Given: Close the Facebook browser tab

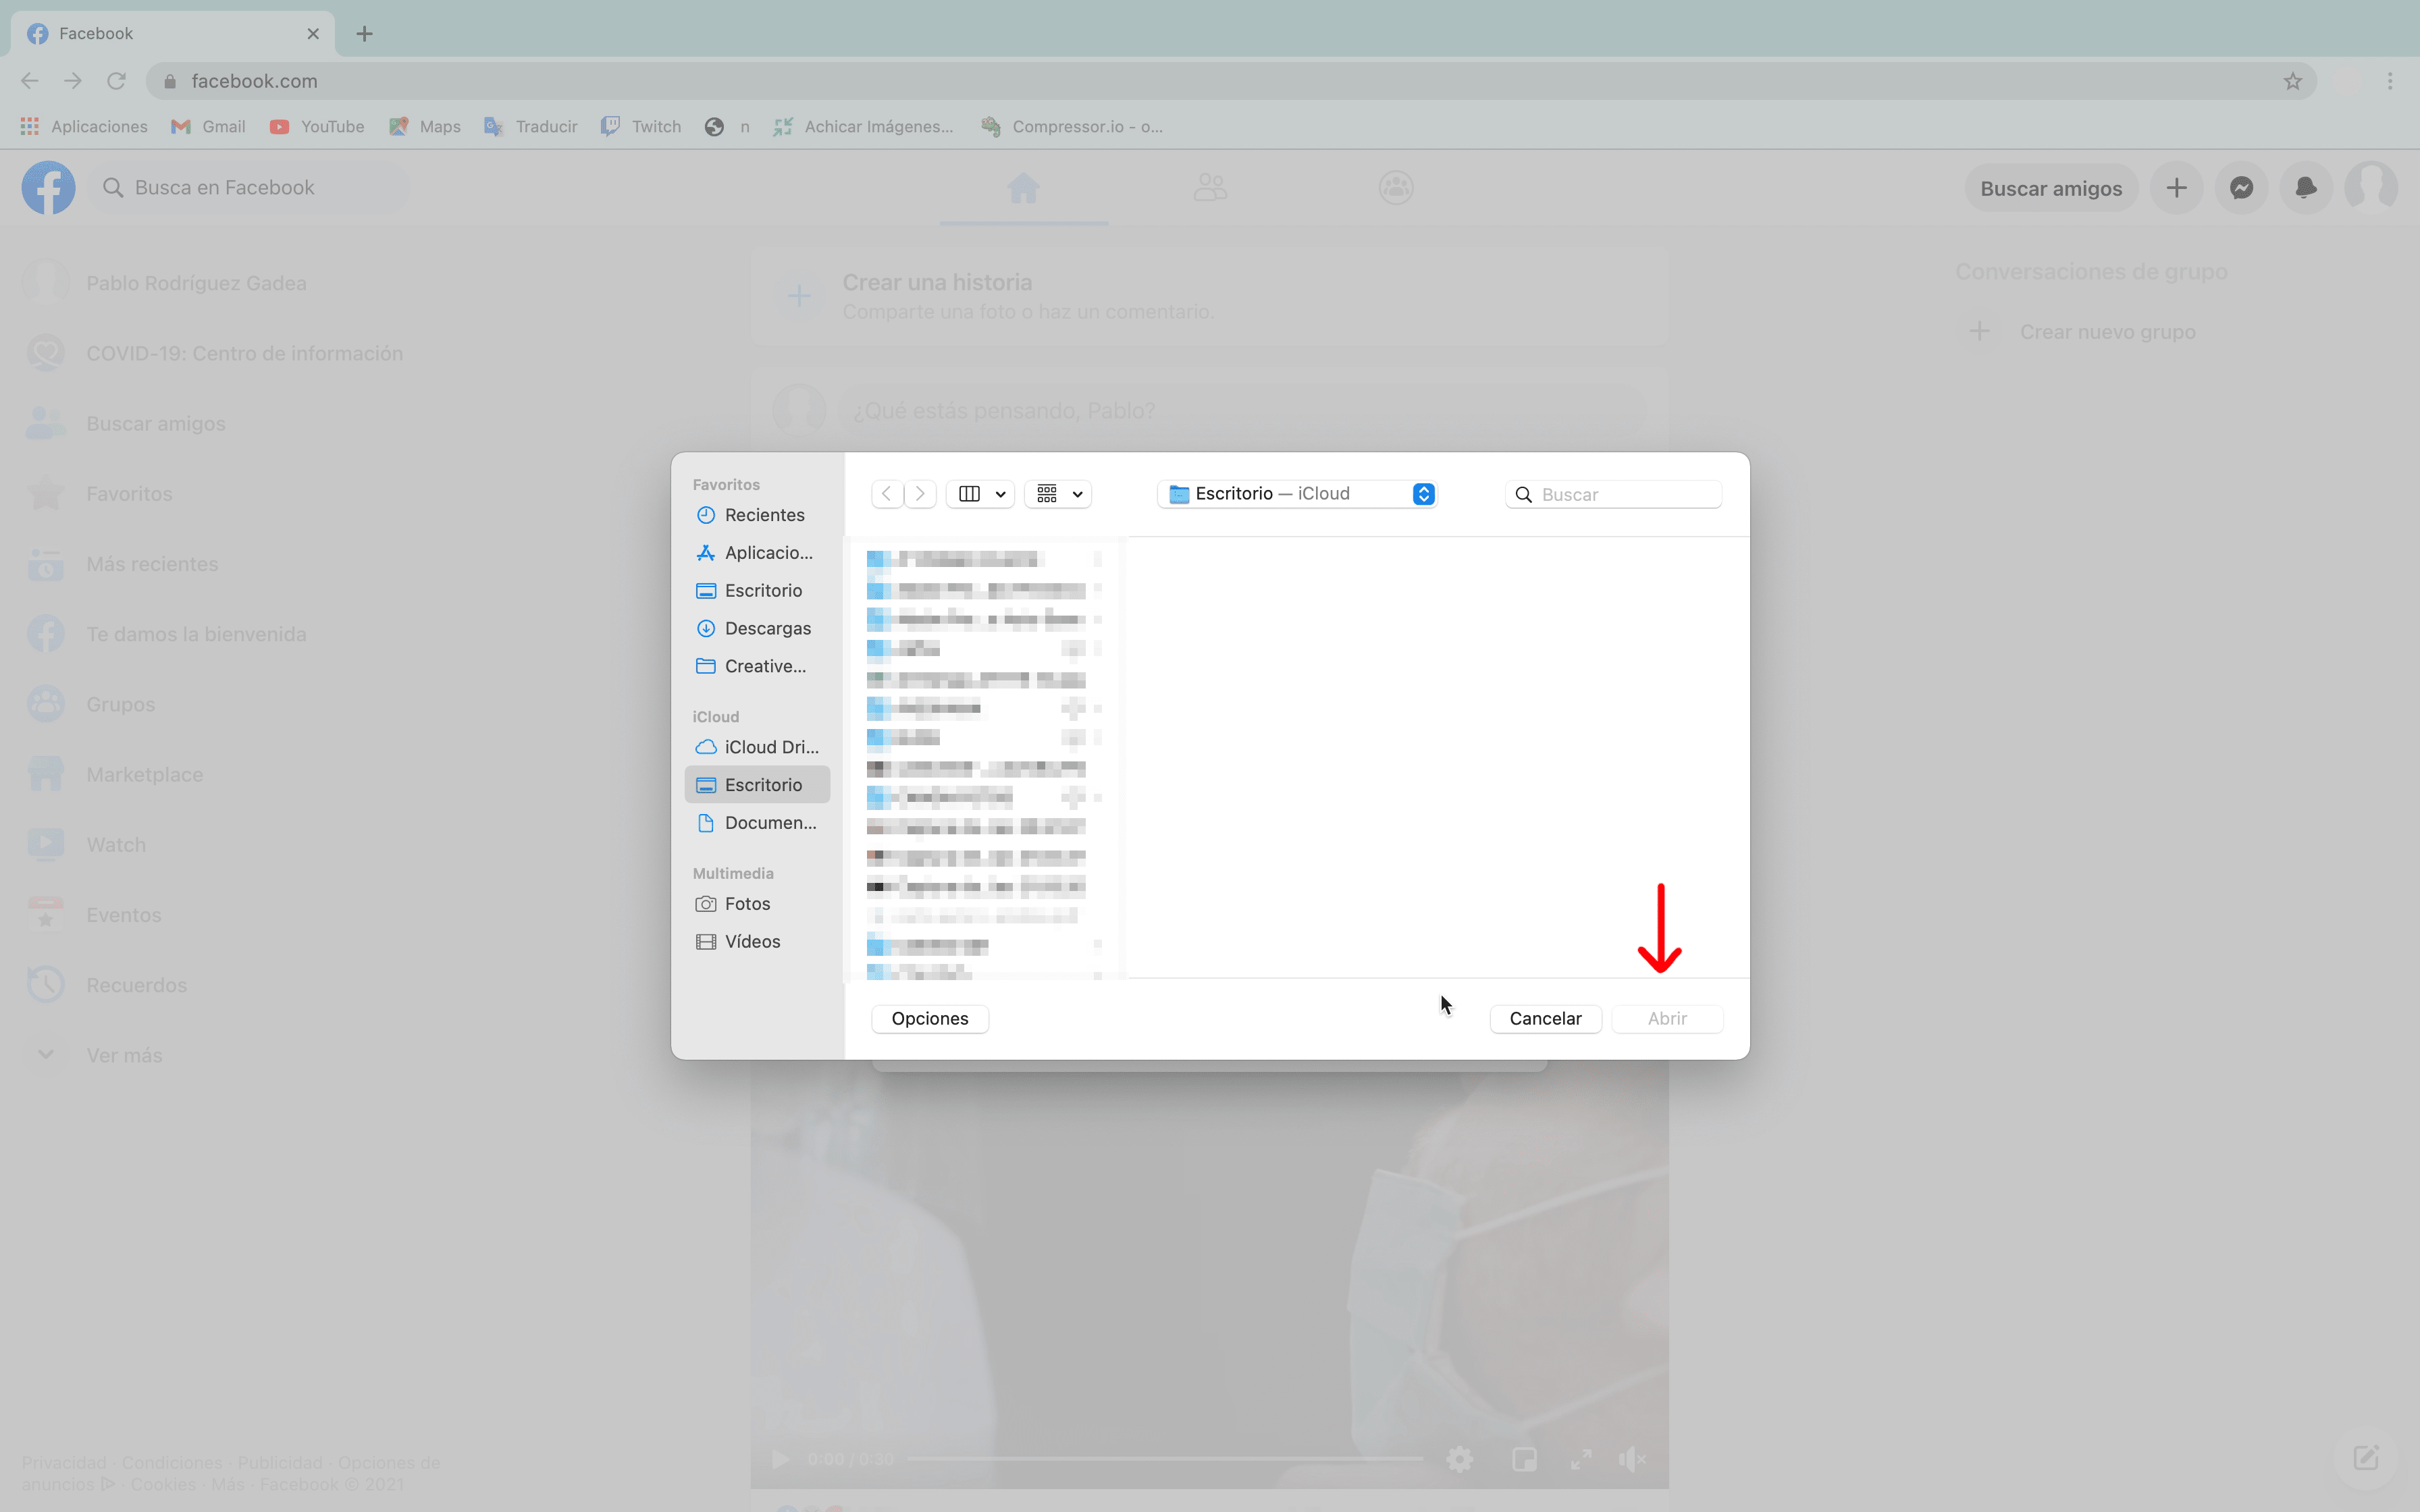Looking at the screenshot, I should [313, 34].
